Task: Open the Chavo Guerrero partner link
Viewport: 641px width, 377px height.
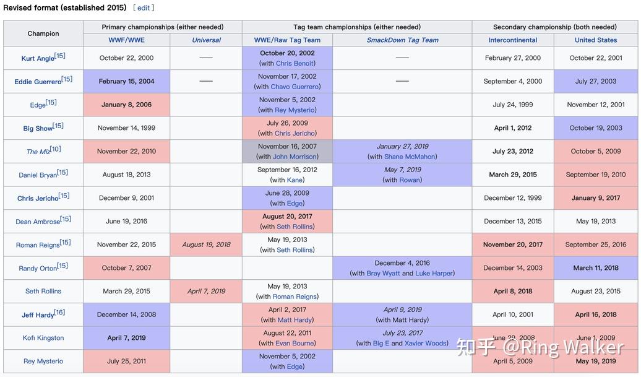Action: tap(295, 87)
